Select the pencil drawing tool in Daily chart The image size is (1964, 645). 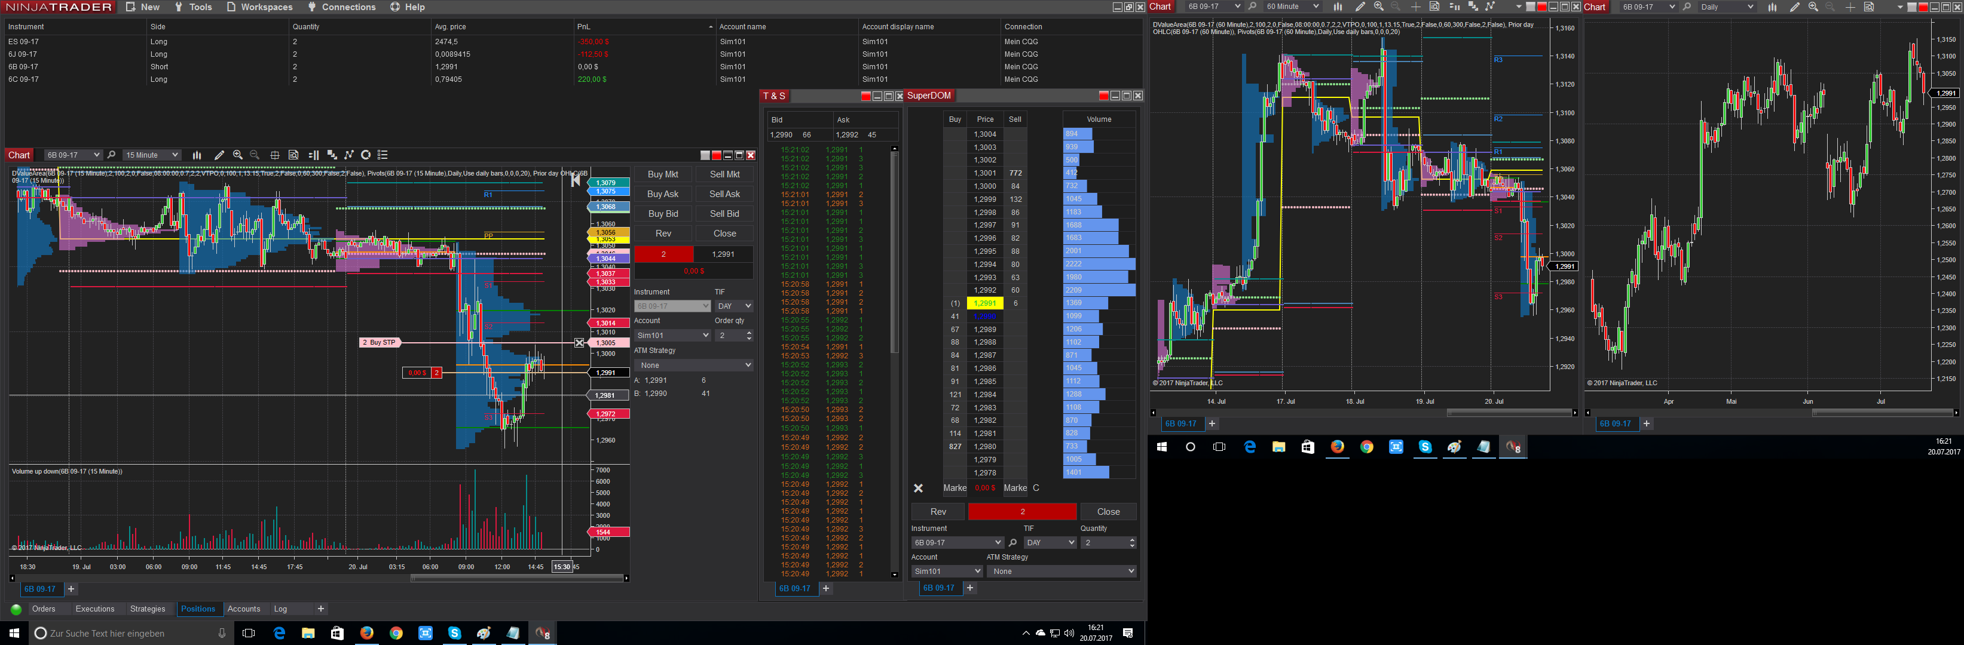1794,7
